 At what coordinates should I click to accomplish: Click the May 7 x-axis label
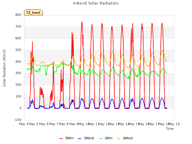tap(54, 124)
